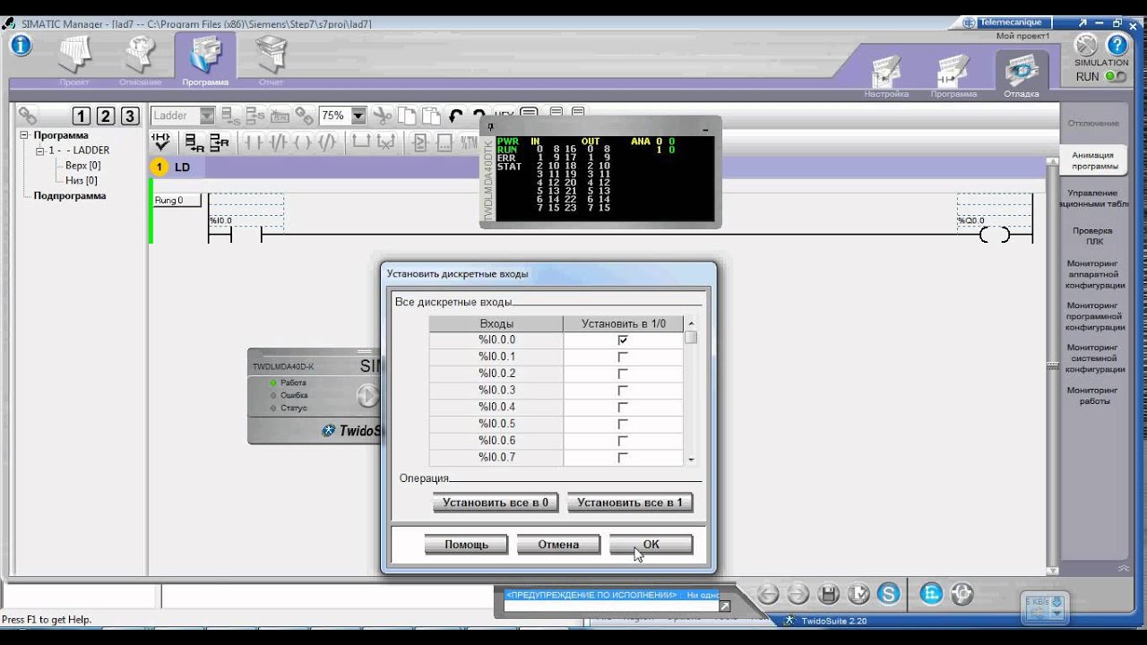Click scroll down arrow in inputs list
The width and height of the screenshot is (1147, 645).
click(691, 460)
